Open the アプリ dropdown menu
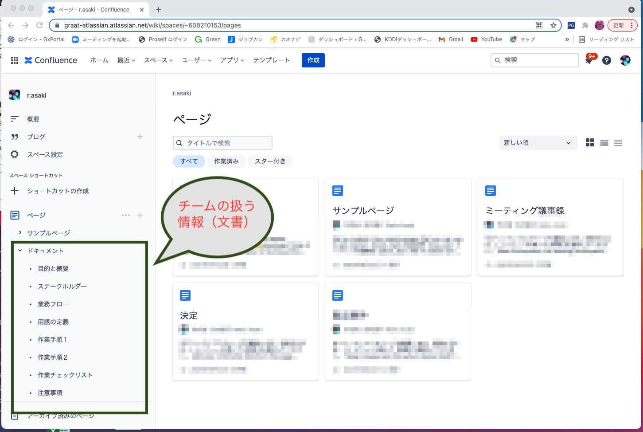Screen dimensions: 643x432 pyautogui.click(x=232, y=60)
